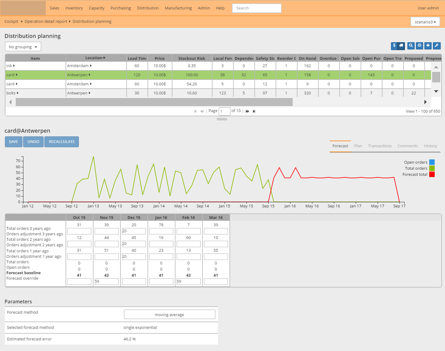Click the previous-page arrow icon
Image resolution: width=445 pixels, height=351 pixels.
(202, 111)
